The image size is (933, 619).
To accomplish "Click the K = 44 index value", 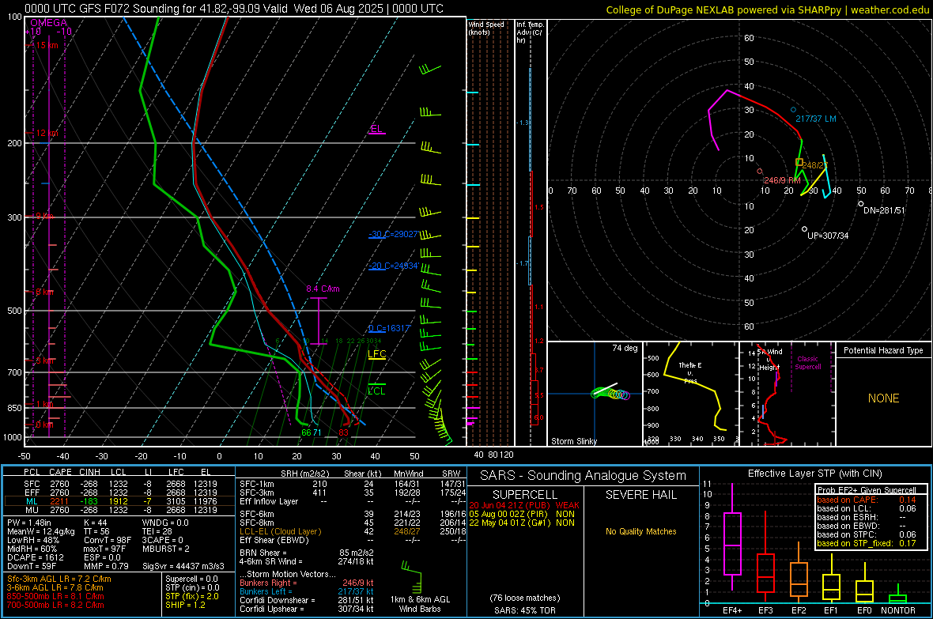I will [x=95, y=523].
